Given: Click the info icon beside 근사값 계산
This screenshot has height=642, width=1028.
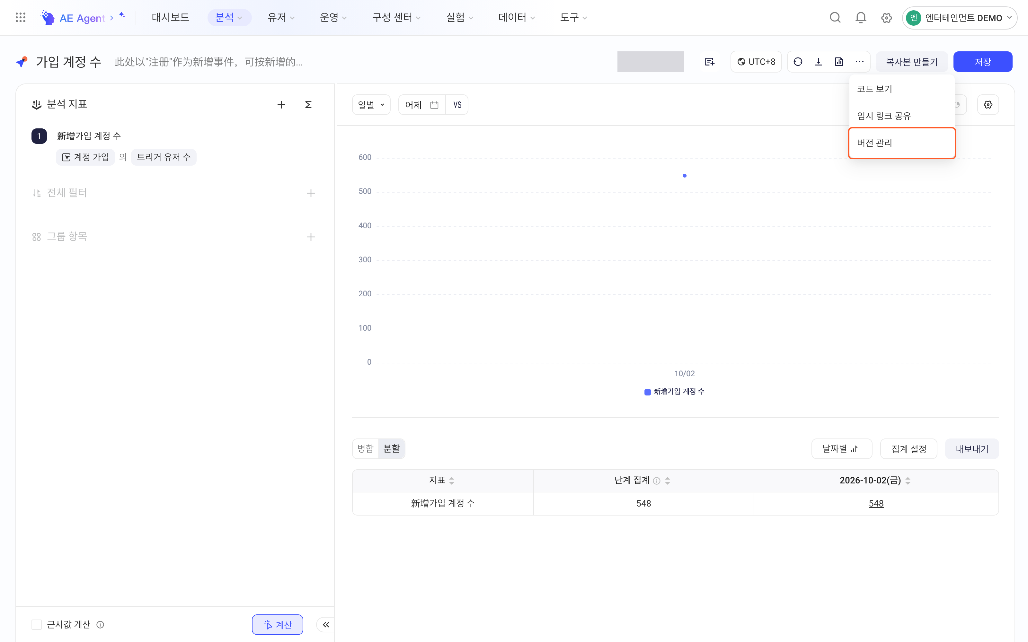Looking at the screenshot, I should click(100, 625).
